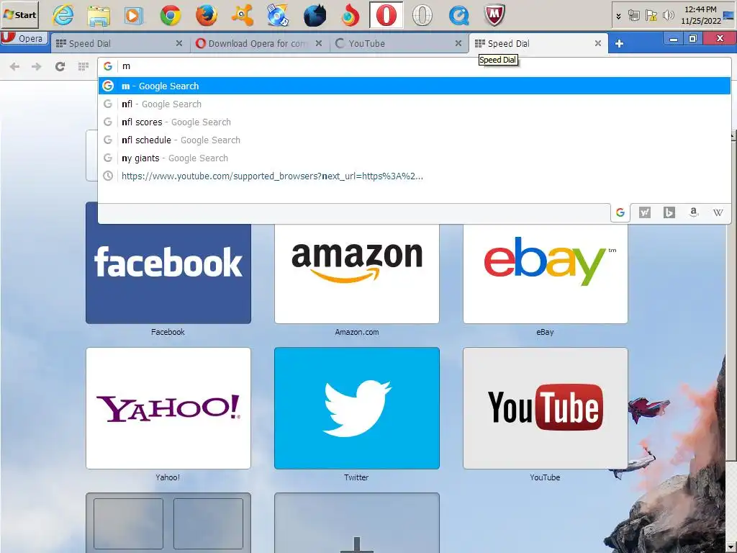Open the Amazon speed dial tile
This screenshot has width=737, height=553.
click(357, 273)
